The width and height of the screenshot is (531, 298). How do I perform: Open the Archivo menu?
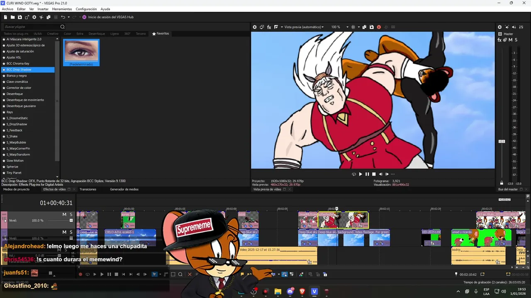point(7,9)
